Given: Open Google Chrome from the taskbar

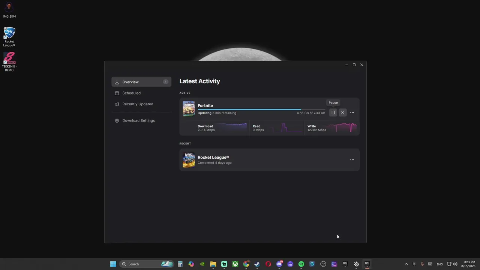Looking at the screenshot, I should click(246, 264).
